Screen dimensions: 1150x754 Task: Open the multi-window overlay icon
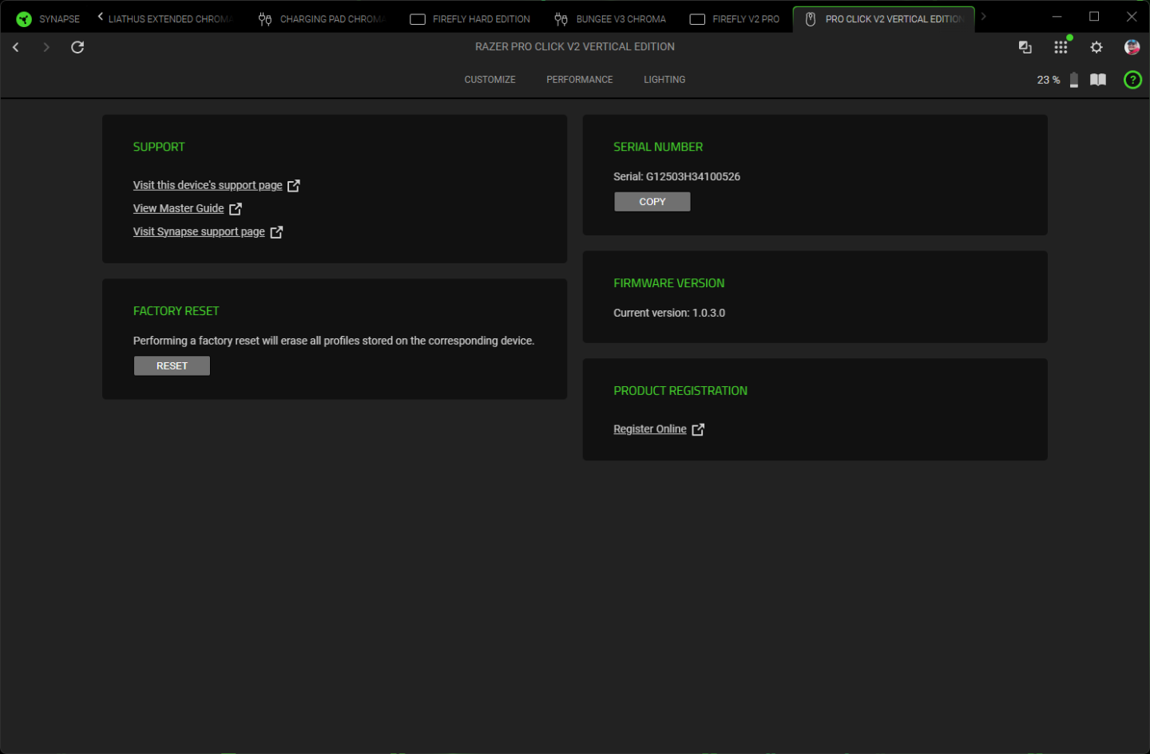[x=1025, y=48]
